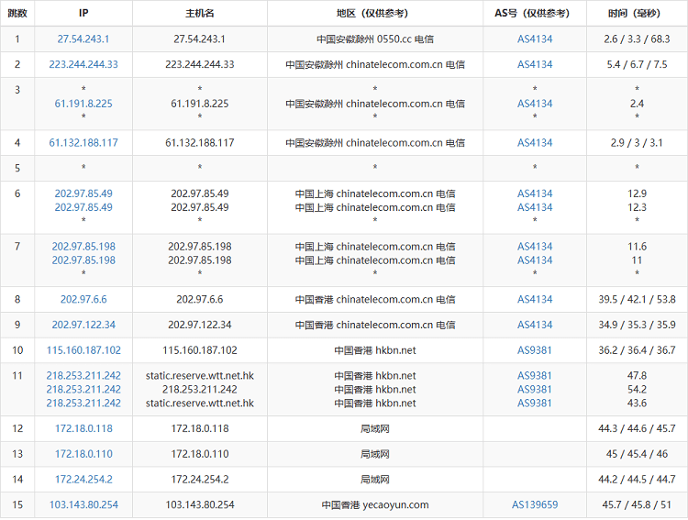This screenshot has width=688, height=520.
Task: Click time value 2.6 / 3.3 / 68.3
Action: pos(637,39)
